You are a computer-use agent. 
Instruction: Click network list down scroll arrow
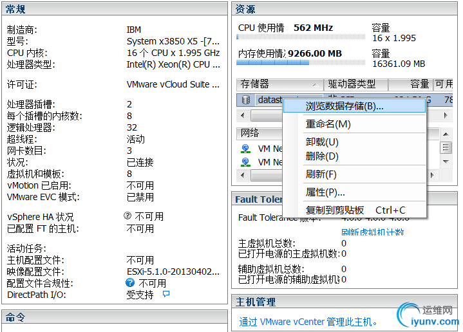click(446, 161)
